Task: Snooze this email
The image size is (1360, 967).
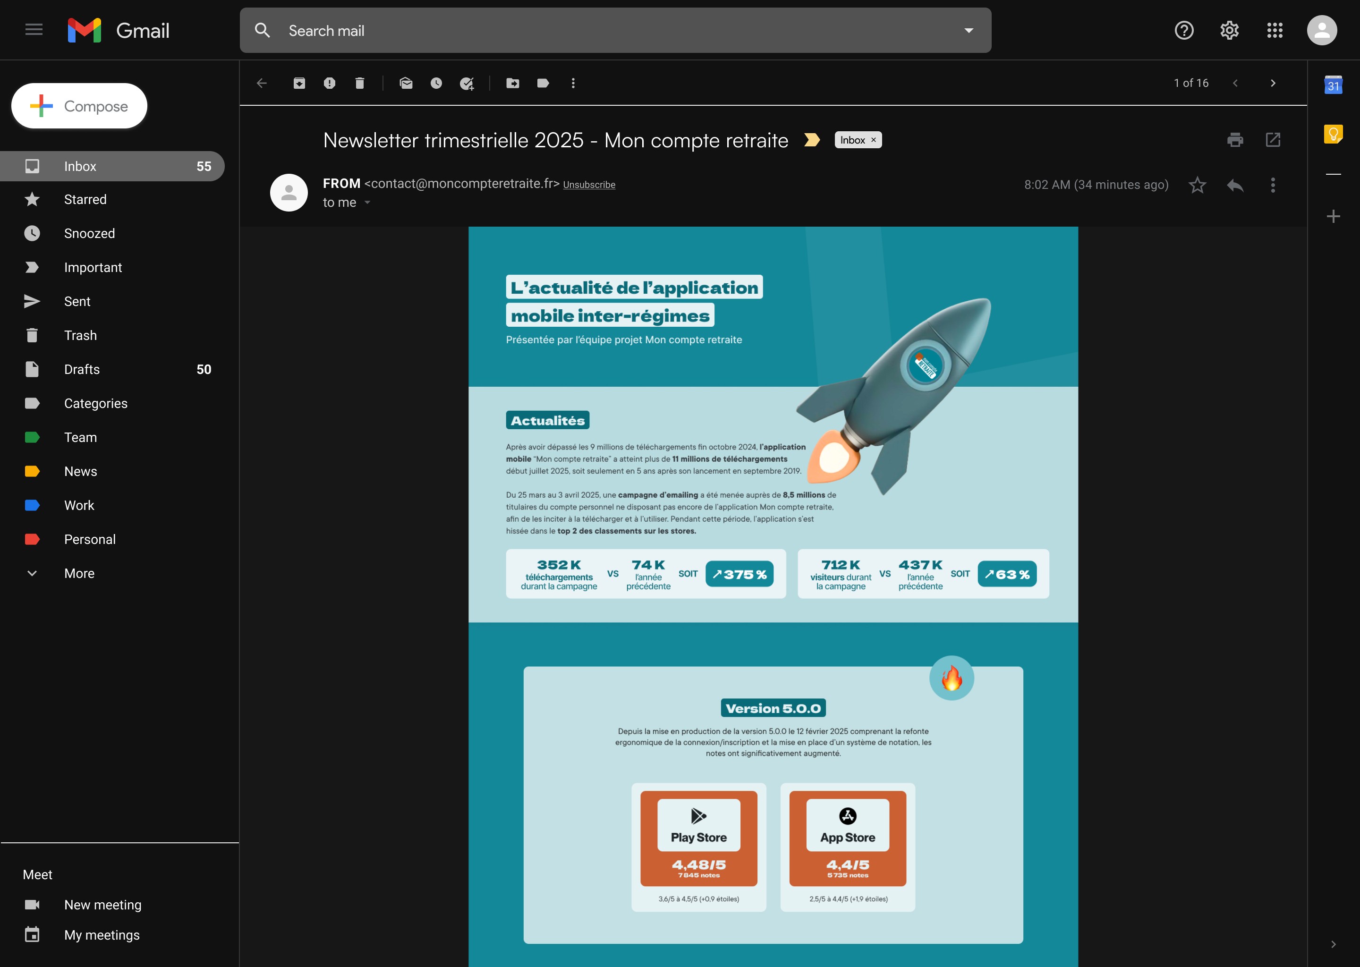Action: click(x=436, y=84)
